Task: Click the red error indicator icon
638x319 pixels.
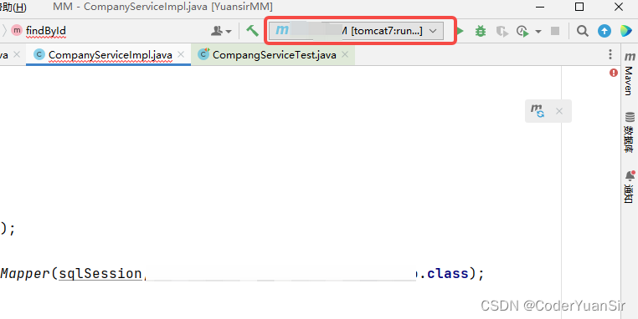Action: click(614, 73)
